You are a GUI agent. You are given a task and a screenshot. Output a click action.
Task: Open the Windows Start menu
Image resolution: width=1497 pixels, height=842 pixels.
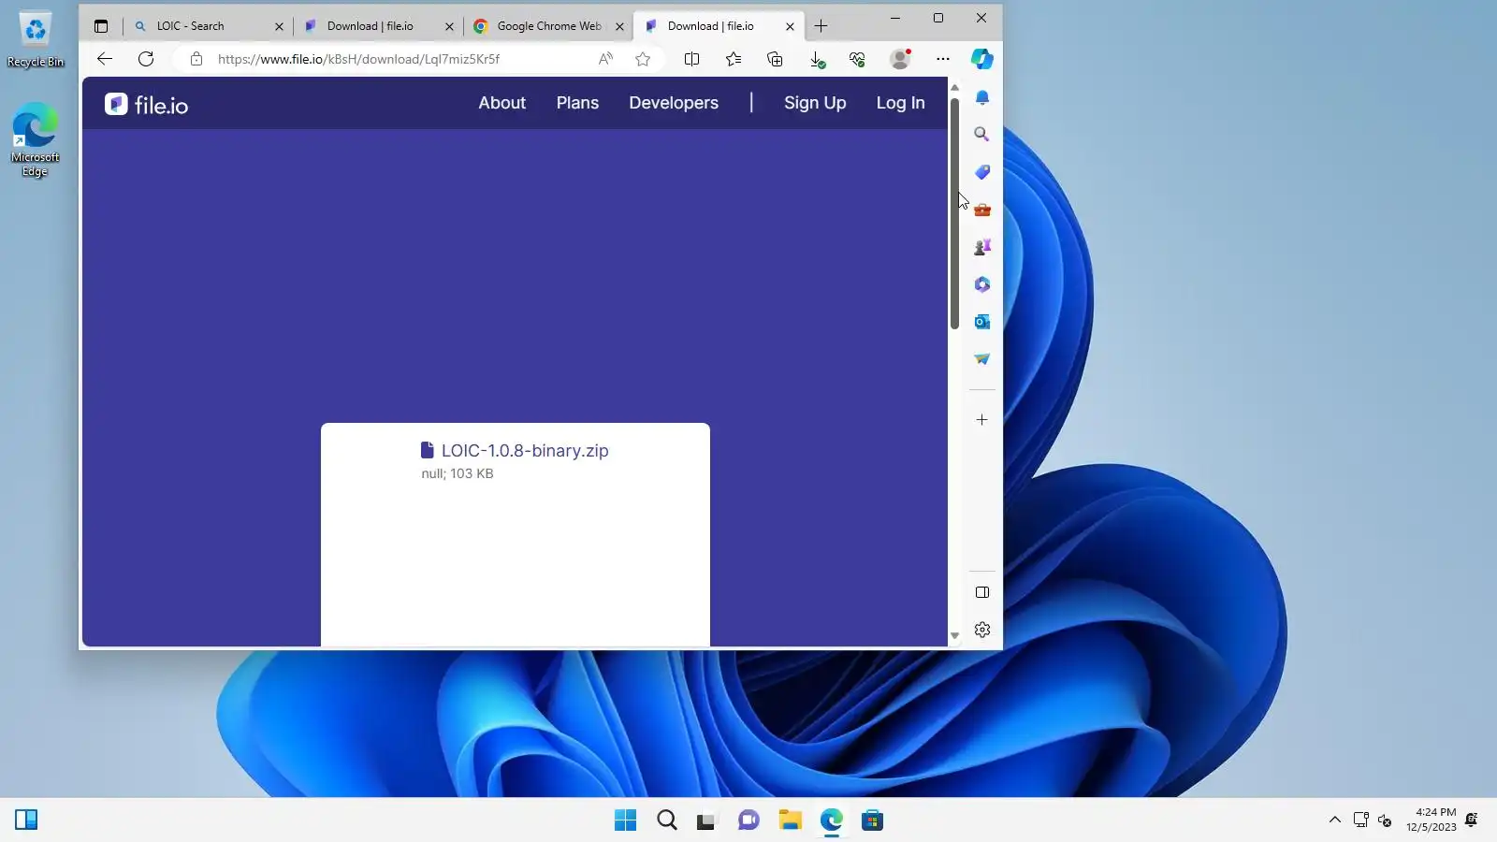coord(625,820)
